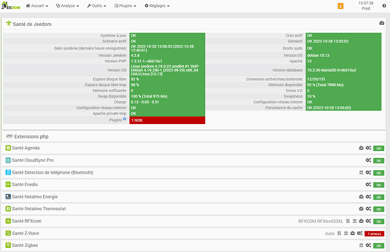The image size is (390, 252).
Task: Click the red 1 NOK plugins status
Action: pyautogui.click(x=167, y=120)
